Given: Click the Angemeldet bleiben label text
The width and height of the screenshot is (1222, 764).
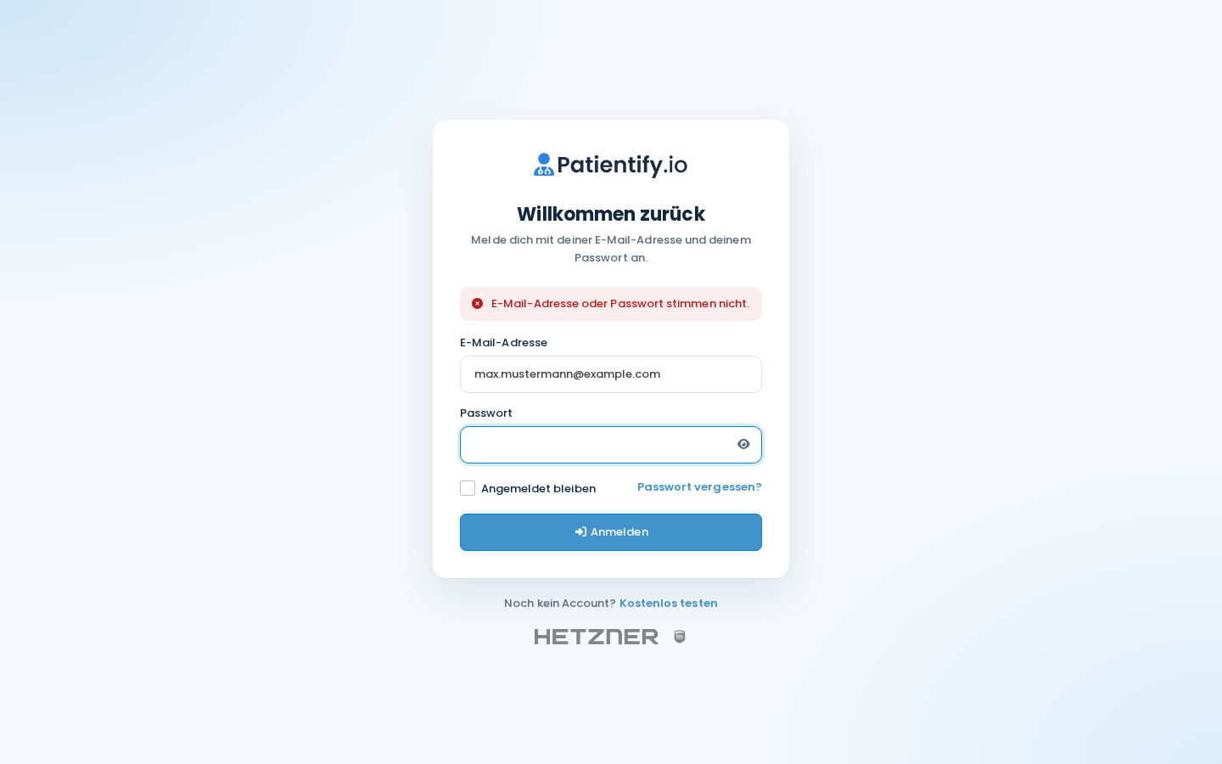Looking at the screenshot, I should point(538,489).
